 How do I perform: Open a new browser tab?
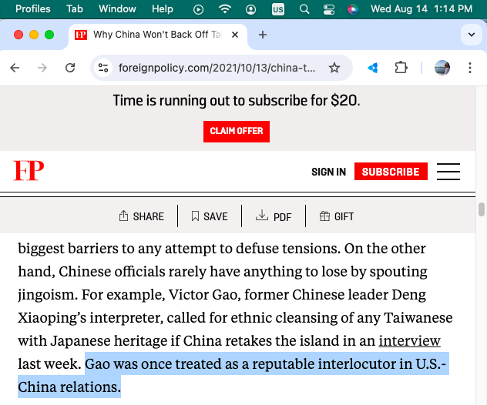point(262,35)
